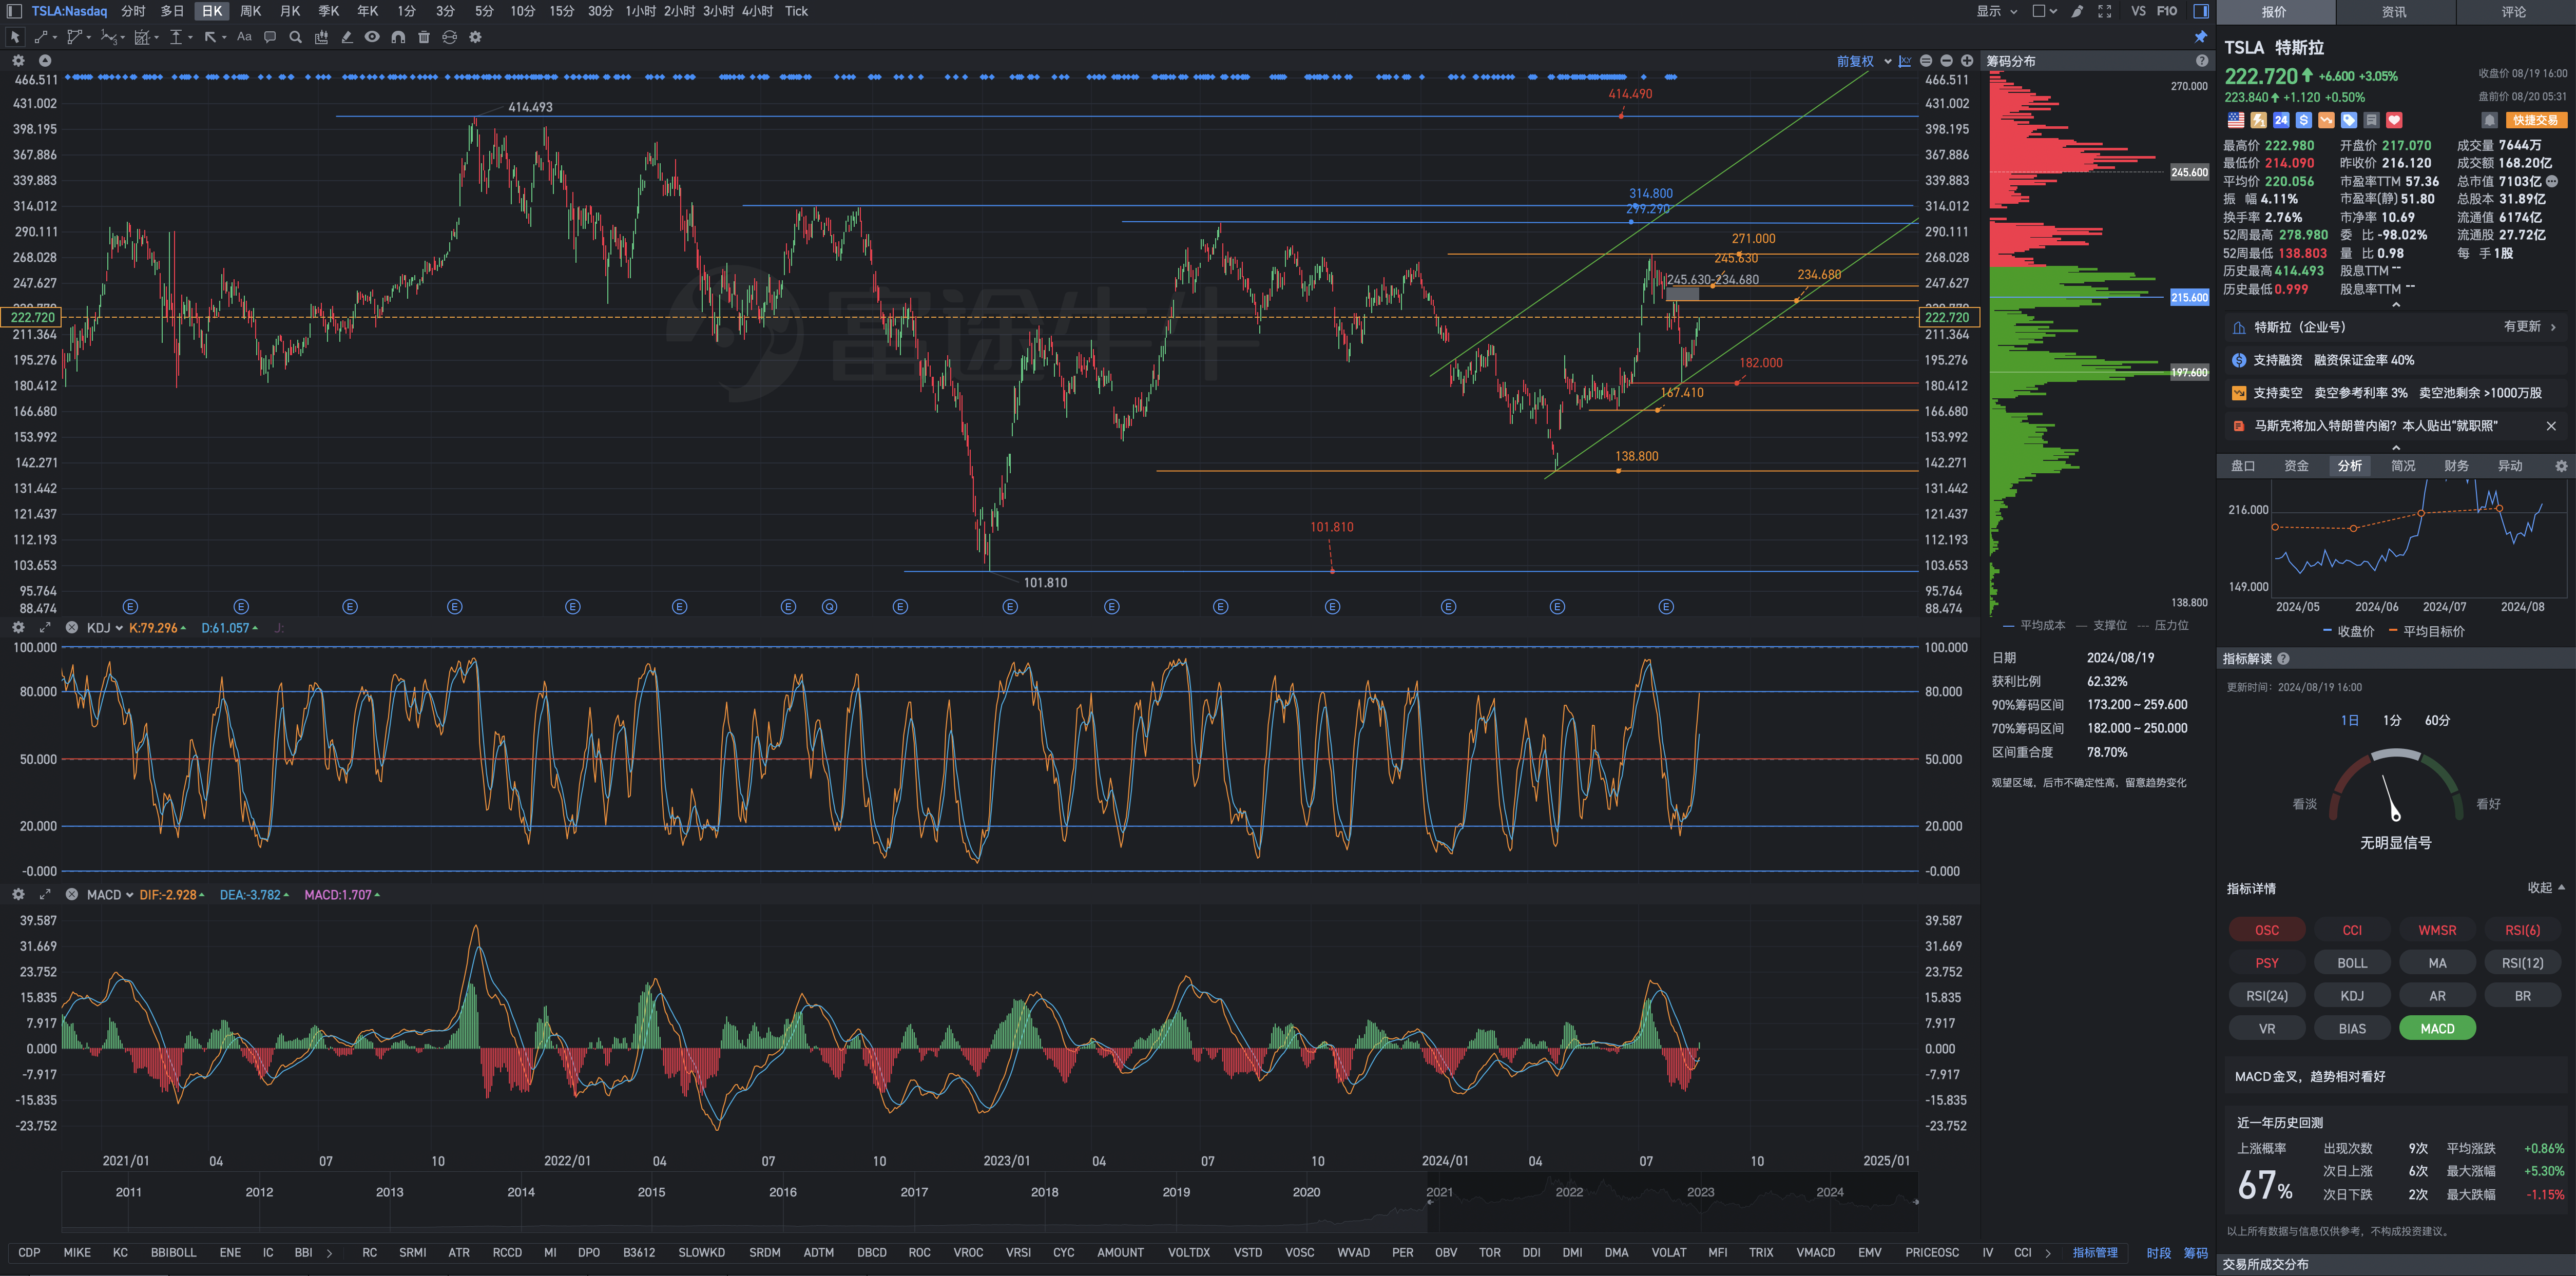This screenshot has width=2576, height=1276.
Task: Toggle drawings visibility eye icon
Action: click(x=372, y=37)
